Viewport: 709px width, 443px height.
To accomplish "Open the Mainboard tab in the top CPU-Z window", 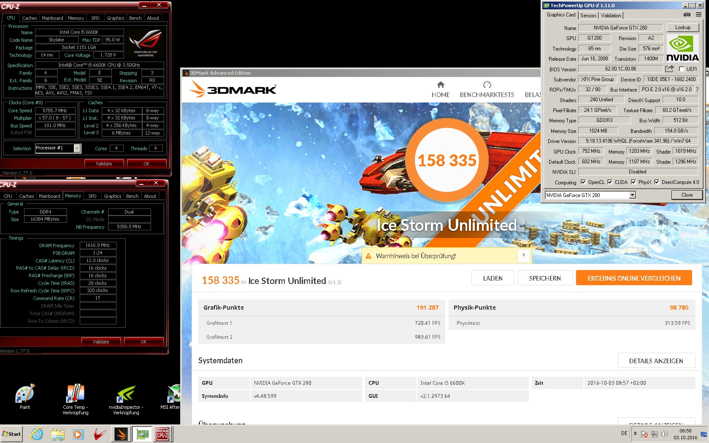I will pos(52,18).
